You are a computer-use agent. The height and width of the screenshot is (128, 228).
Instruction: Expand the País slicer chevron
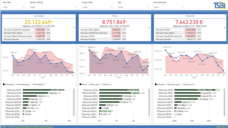(x=147, y=7)
